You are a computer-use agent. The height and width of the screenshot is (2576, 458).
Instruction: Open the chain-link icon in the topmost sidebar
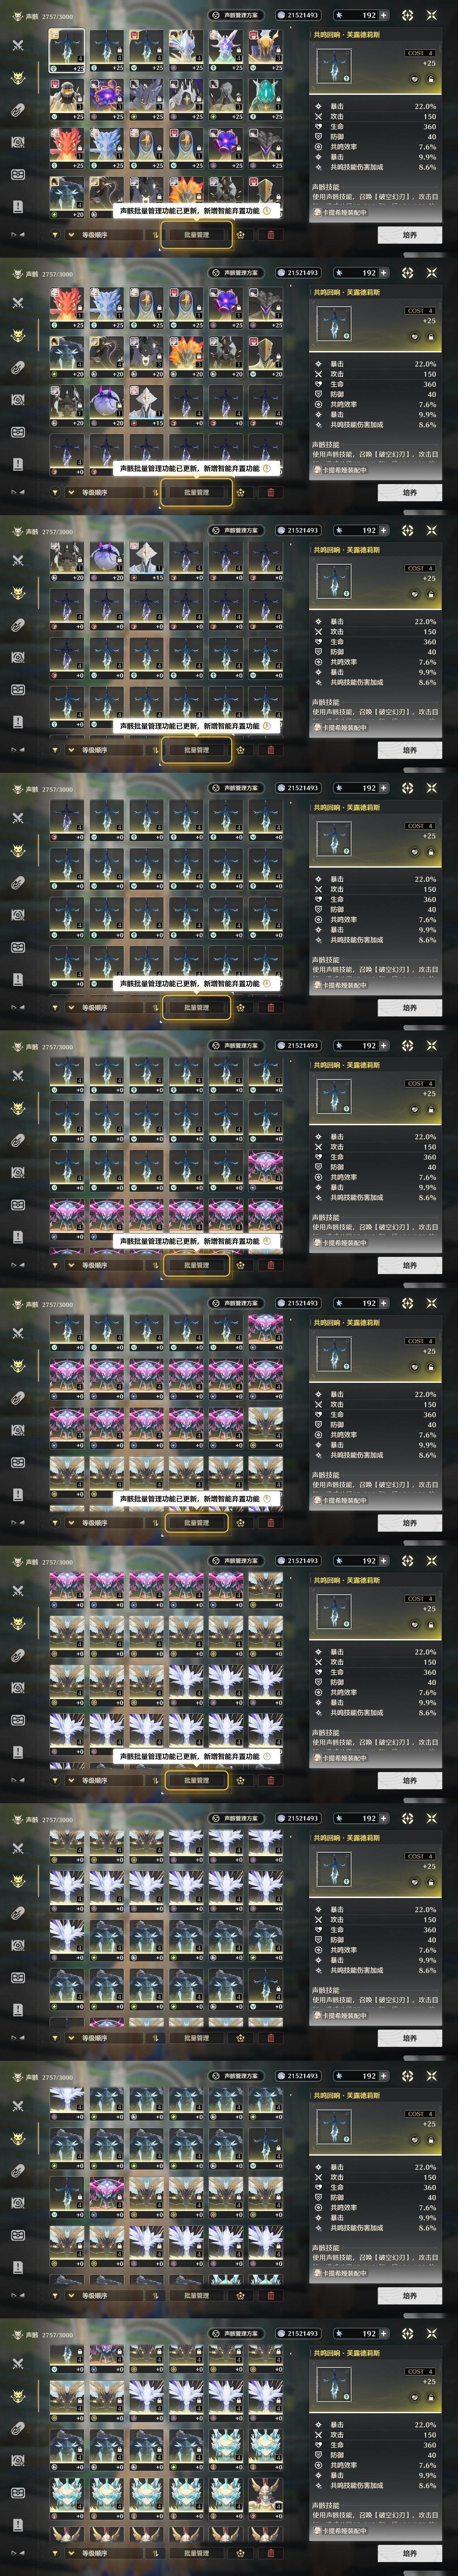click(18, 110)
